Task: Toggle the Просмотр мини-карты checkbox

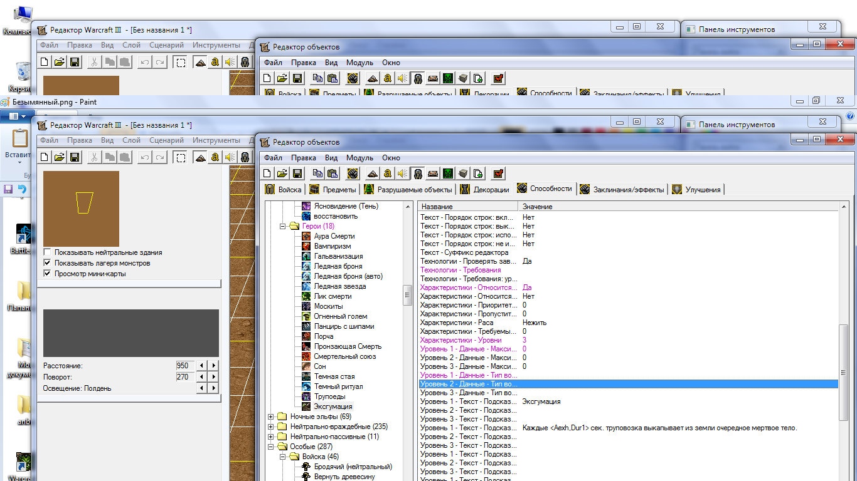Action: (48, 274)
